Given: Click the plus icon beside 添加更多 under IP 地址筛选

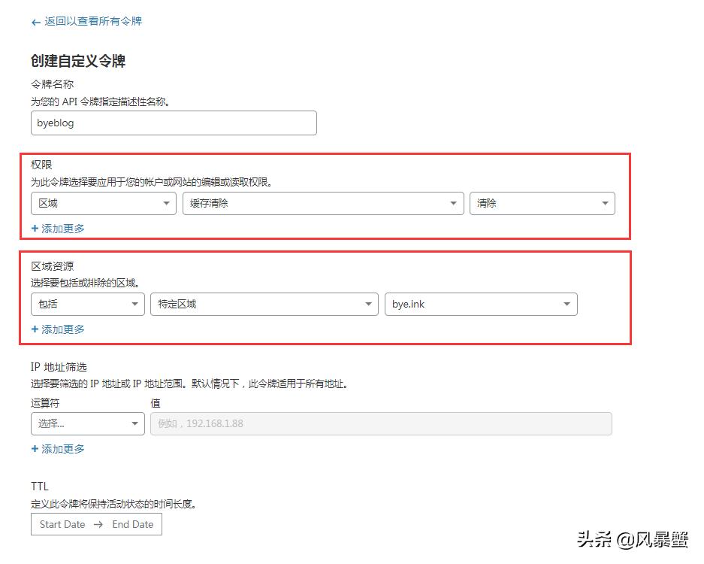Looking at the screenshot, I should (x=35, y=448).
